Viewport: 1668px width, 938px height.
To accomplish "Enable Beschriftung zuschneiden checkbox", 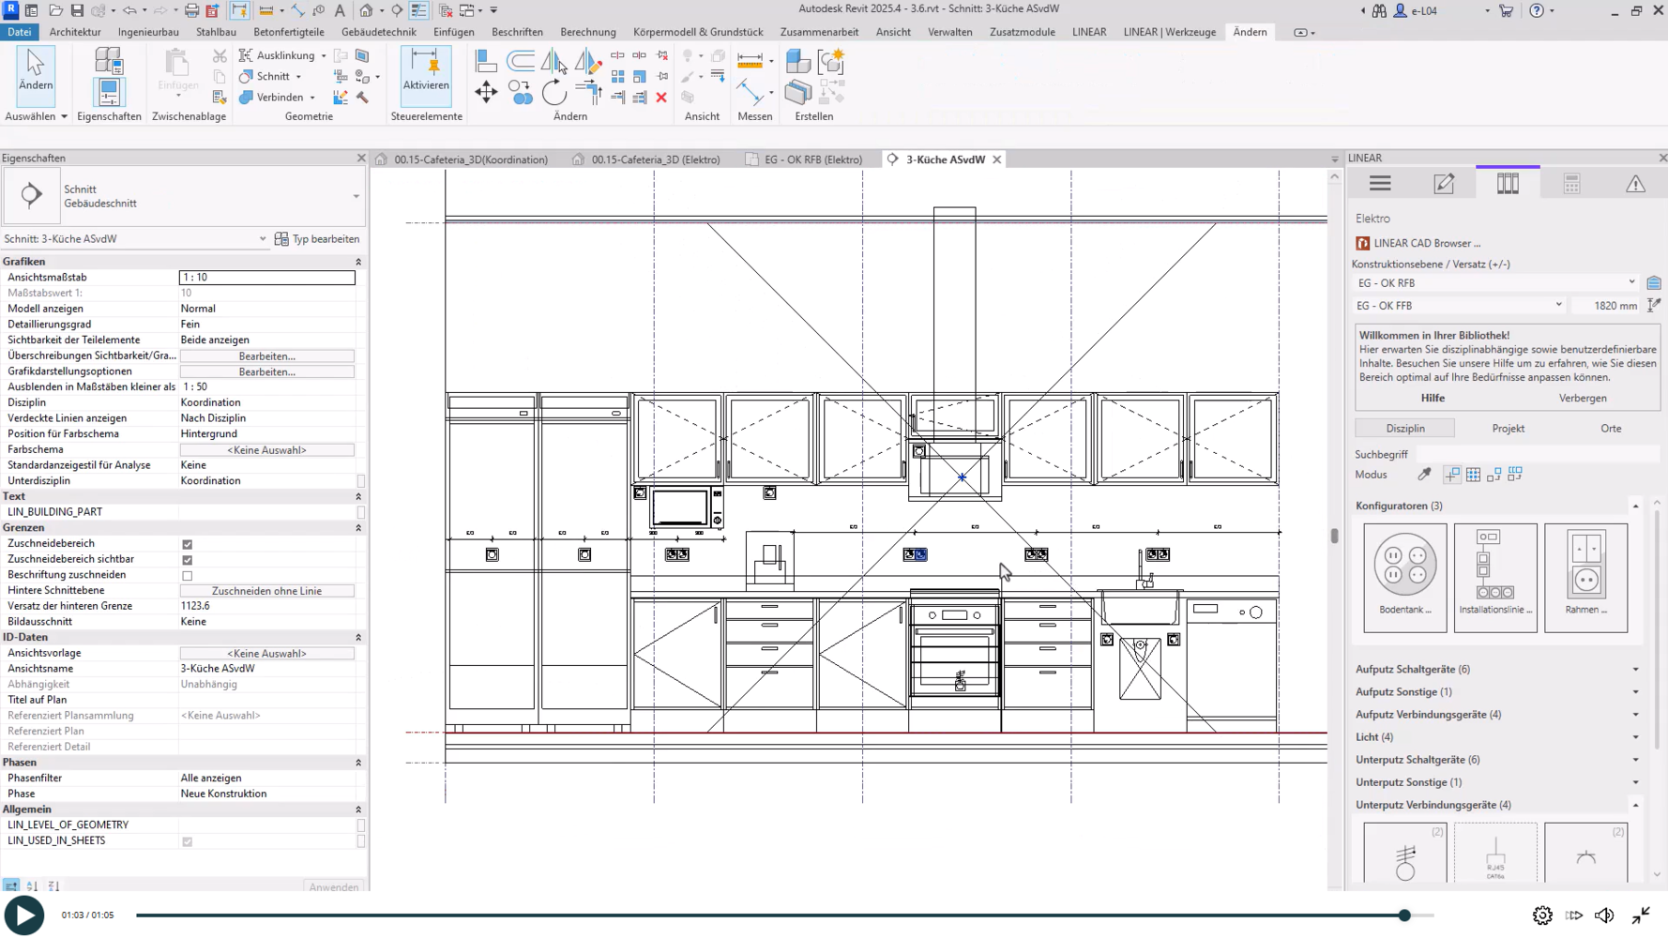I will pyautogui.click(x=188, y=576).
